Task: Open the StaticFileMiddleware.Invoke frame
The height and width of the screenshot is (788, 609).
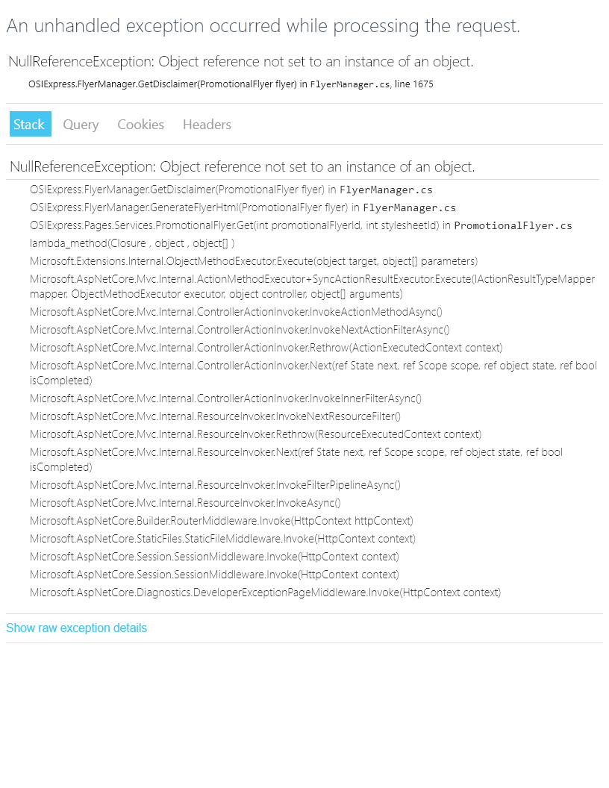Action: pyautogui.click(x=222, y=539)
